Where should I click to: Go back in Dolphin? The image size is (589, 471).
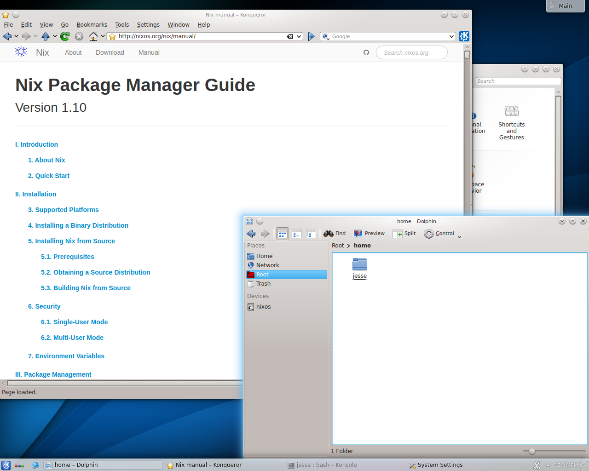point(251,234)
